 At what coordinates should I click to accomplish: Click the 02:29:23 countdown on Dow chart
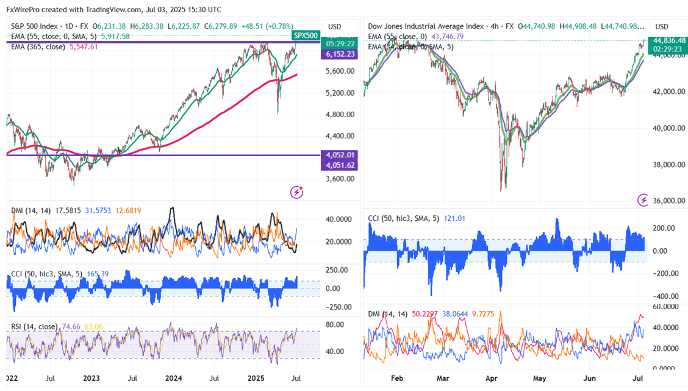668,49
